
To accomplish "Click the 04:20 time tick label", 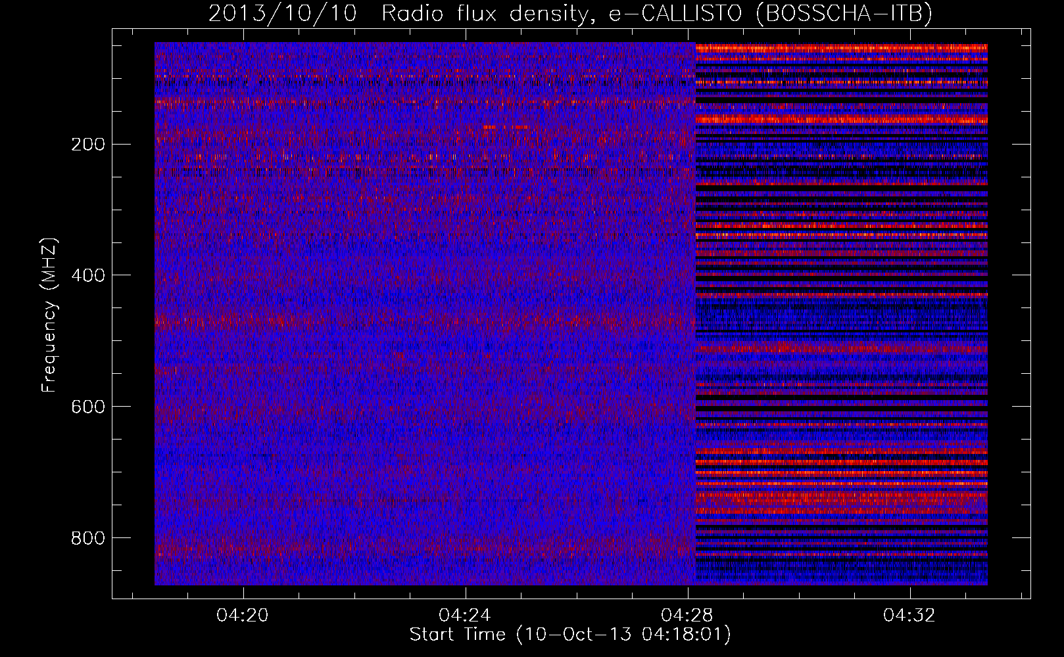I will (243, 616).
